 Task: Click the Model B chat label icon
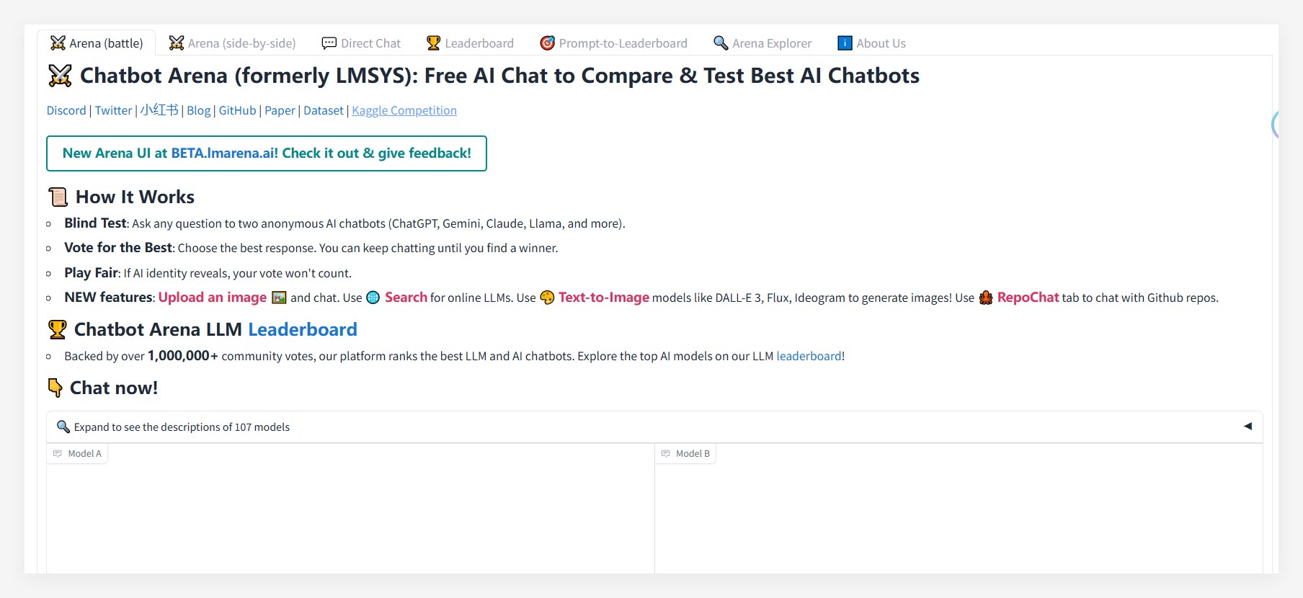point(666,454)
